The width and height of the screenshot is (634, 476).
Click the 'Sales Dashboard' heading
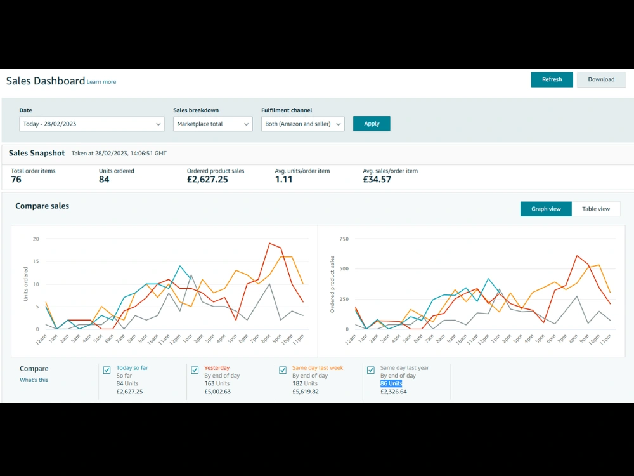[x=45, y=81]
